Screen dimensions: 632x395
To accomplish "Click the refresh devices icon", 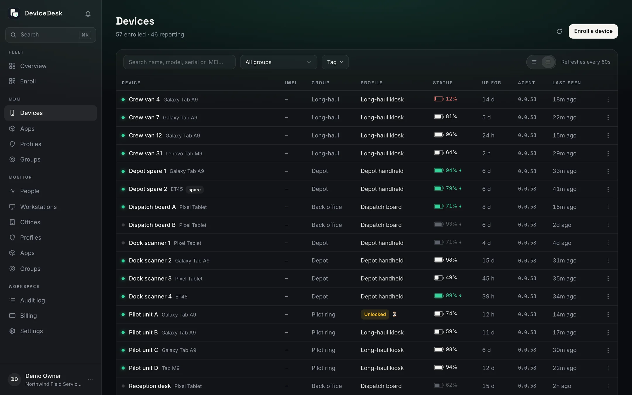I will tap(559, 31).
